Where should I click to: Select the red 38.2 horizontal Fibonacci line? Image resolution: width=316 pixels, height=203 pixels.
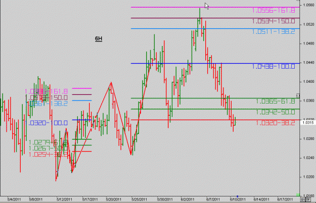pyautogui.click(x=215, y=120)
